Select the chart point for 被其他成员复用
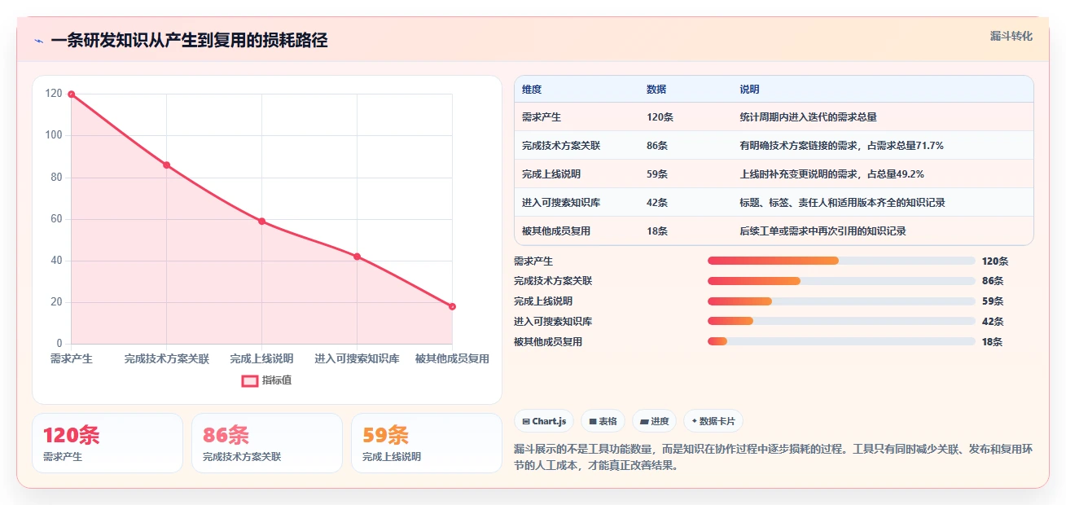The image size is (1066, 505). click(452, 307)
